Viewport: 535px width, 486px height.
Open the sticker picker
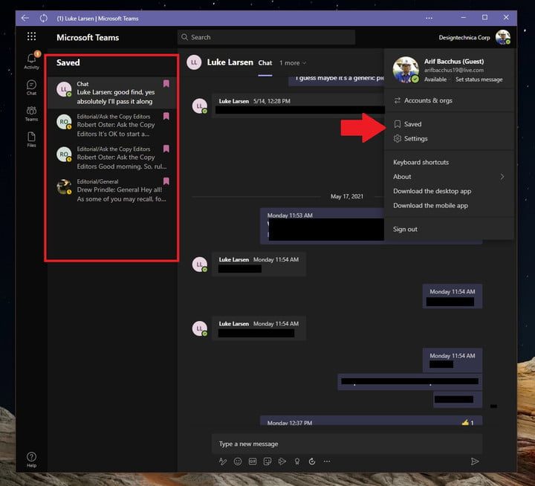[x=267, y=461]
